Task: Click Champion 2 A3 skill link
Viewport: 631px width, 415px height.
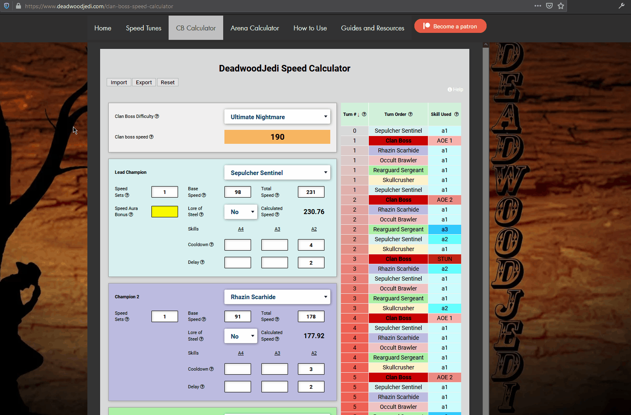Action: (x=277, y=353)
